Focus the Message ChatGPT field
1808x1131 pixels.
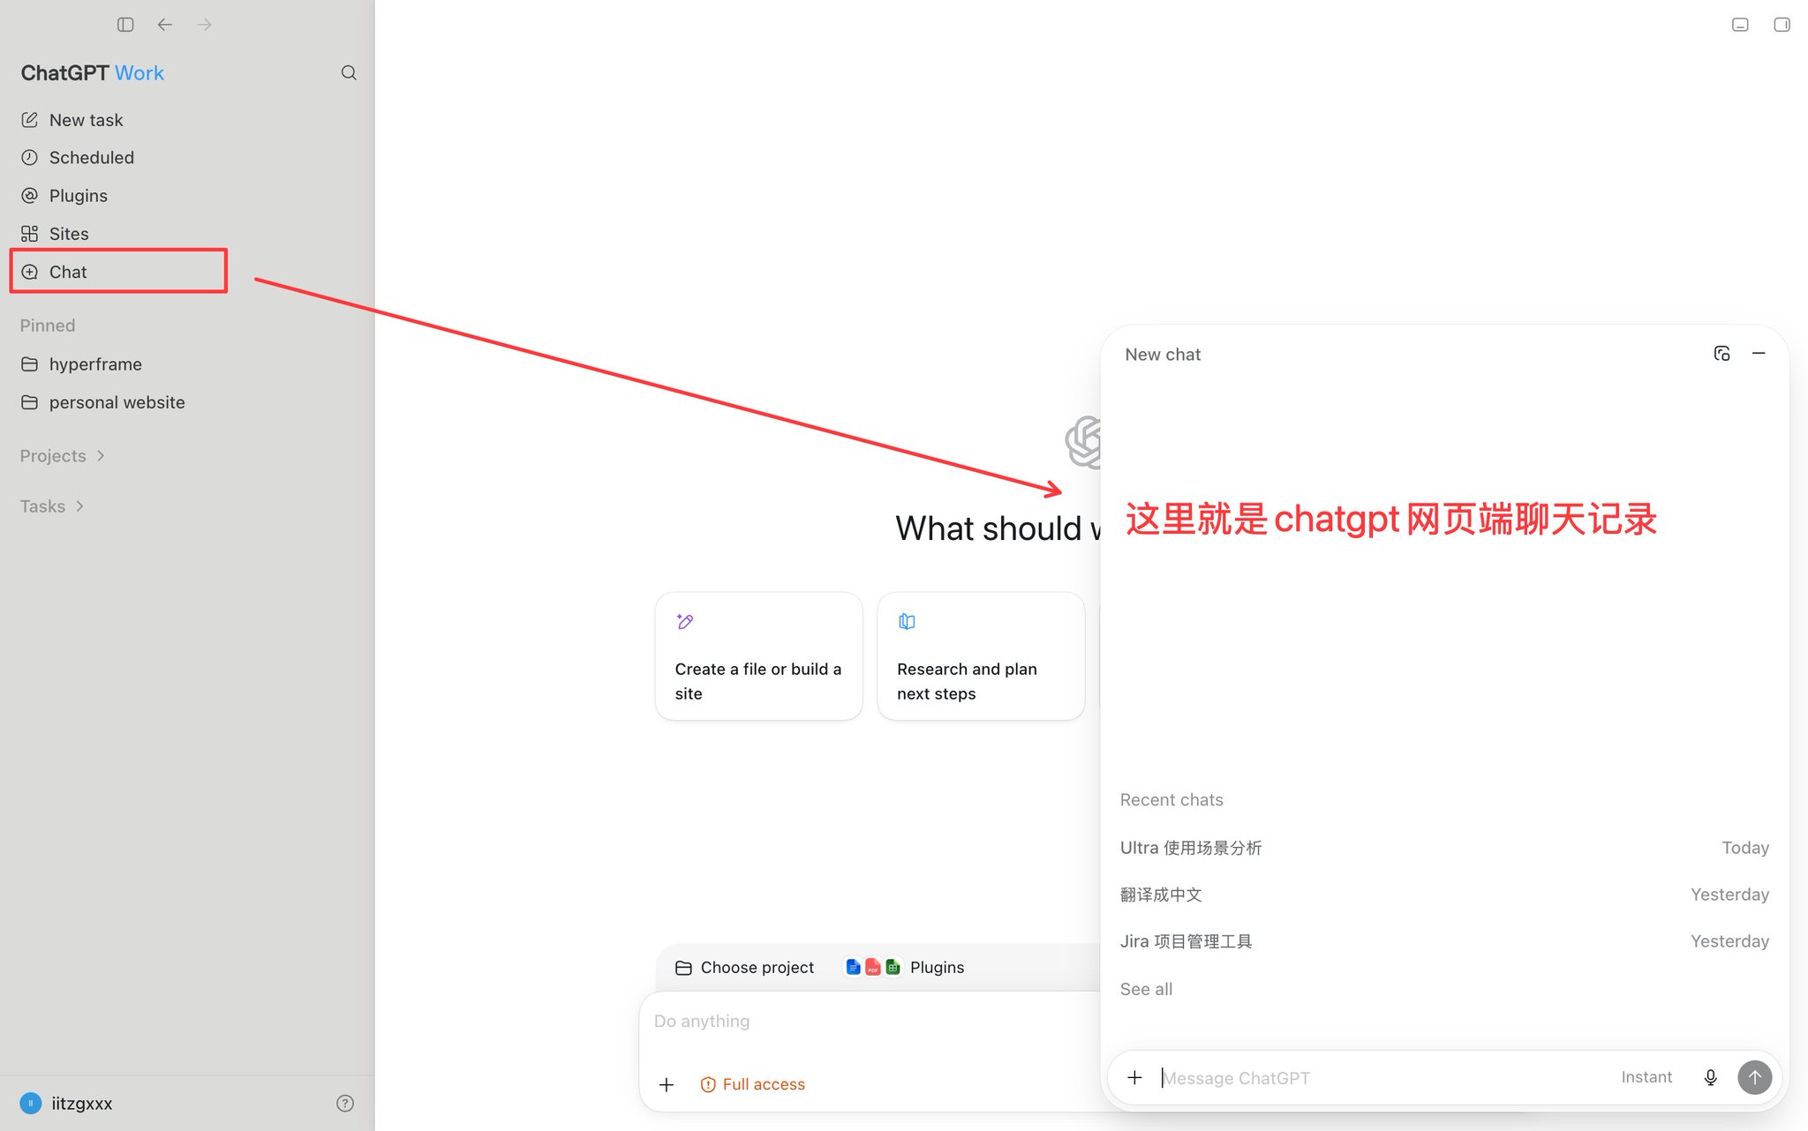click(x=1382, y=1078)
